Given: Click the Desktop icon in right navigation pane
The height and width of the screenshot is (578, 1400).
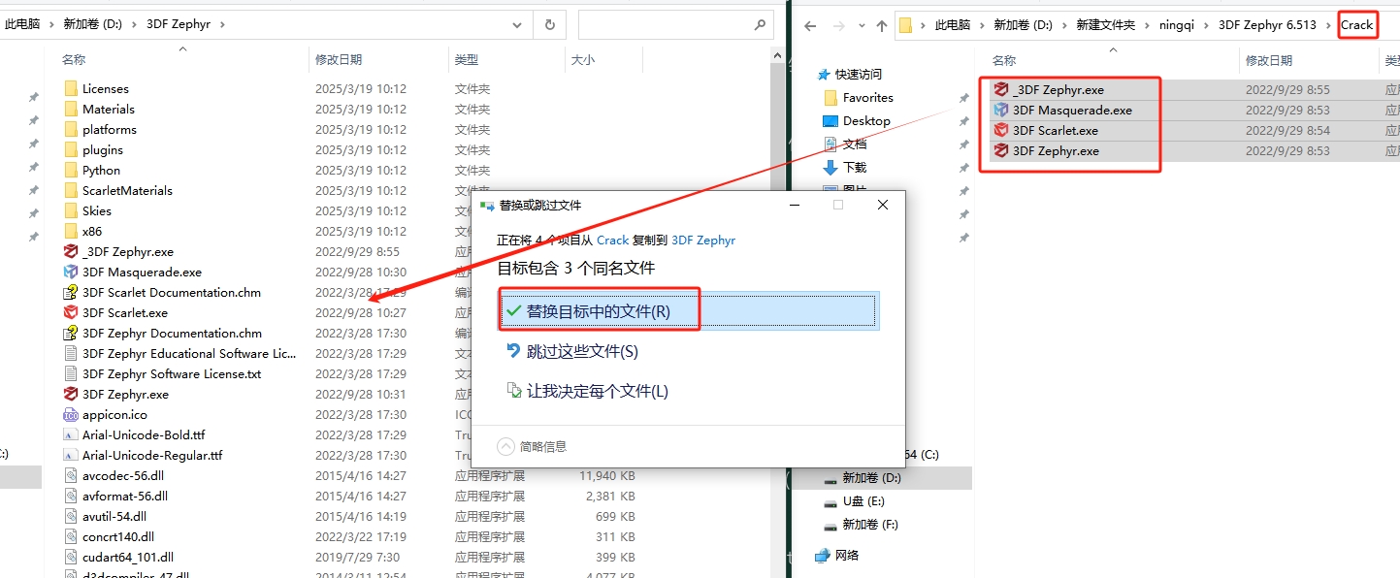Looking at the screenshot, I should click(x=830, y=121).
